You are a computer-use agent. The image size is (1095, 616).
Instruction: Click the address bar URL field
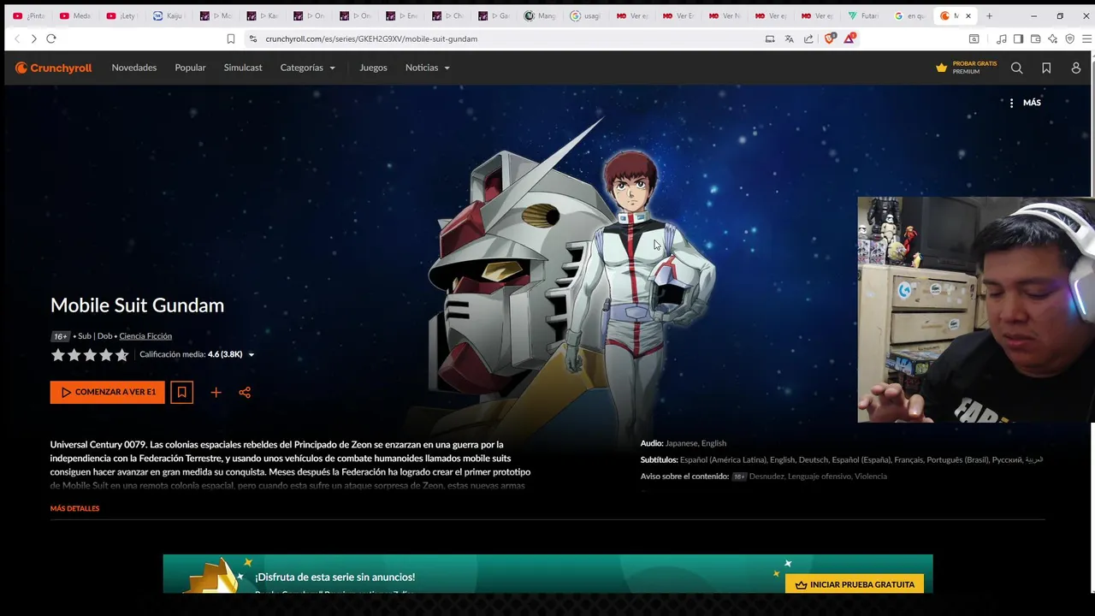click(x=505, y=38)
